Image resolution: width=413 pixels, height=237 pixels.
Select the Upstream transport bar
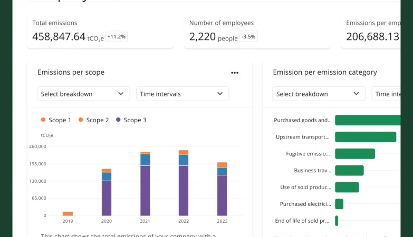[365, 137]
